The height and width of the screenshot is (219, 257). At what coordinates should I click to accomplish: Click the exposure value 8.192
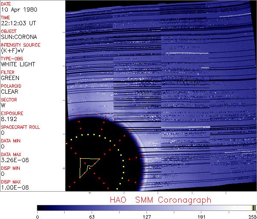[9, 119]
